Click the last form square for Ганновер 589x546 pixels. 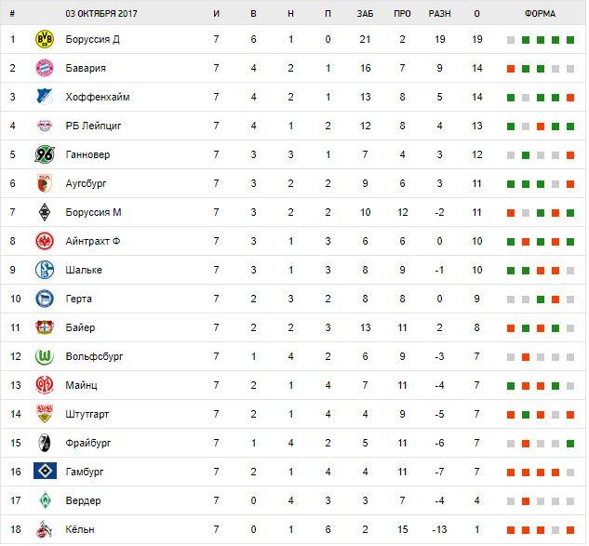[569, 155]
